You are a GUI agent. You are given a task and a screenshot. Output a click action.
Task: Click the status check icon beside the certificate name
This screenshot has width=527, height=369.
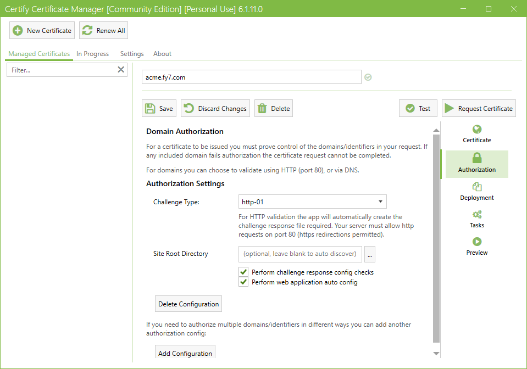(x=368, y=77)
